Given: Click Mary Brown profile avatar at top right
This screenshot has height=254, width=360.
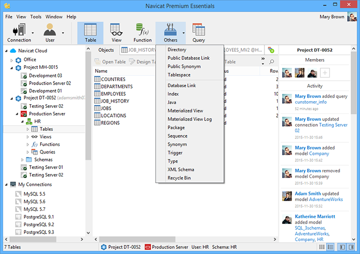Looking at the screenshot, I should pyautogui.click(x=352, y=17).
